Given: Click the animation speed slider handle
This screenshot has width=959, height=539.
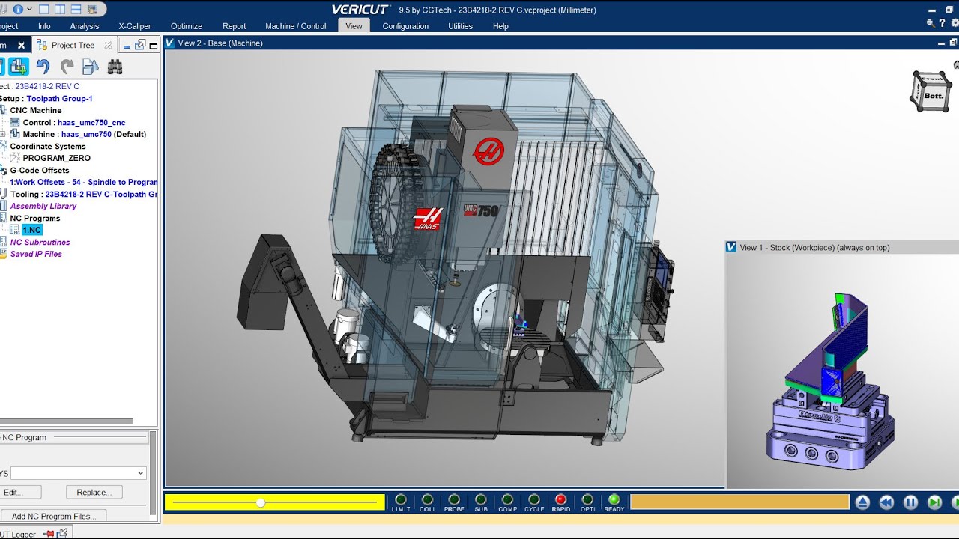Looking at the screenshot, I should (x=261, y=502).
